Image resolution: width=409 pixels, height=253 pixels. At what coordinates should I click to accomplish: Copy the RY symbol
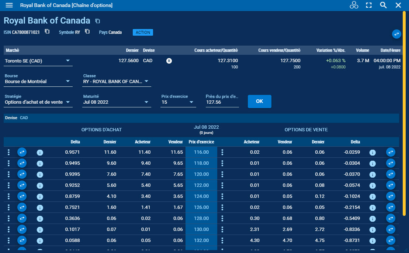(87, 32)
